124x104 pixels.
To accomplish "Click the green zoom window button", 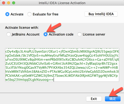I will [14, 3].
